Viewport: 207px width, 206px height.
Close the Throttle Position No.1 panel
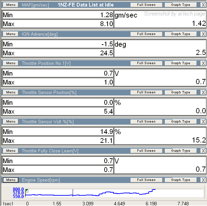pos(203,63)
